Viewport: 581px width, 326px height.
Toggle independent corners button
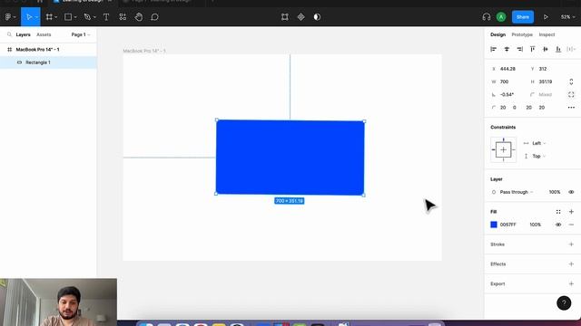[571, 94]
